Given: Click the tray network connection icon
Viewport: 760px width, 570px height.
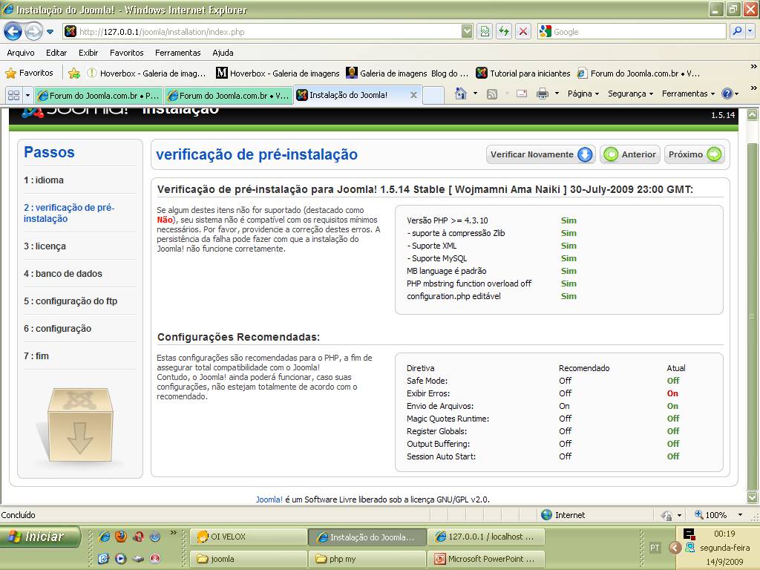Looking at the screenshot, I should click(689, 548).
